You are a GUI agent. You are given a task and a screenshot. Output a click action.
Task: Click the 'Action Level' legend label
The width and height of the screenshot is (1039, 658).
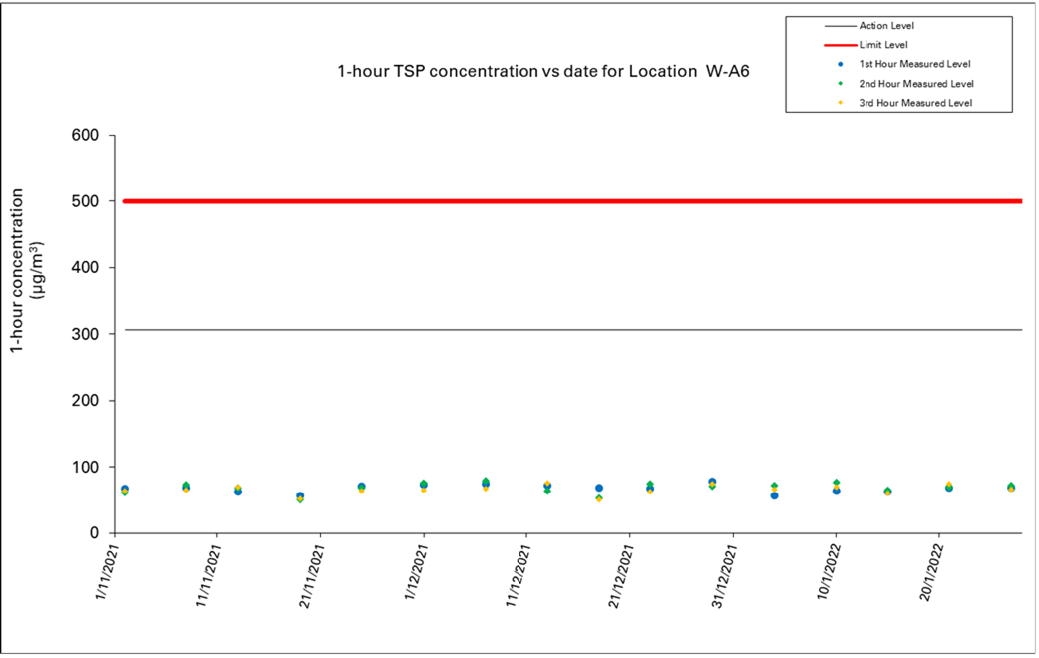point(886,26)
